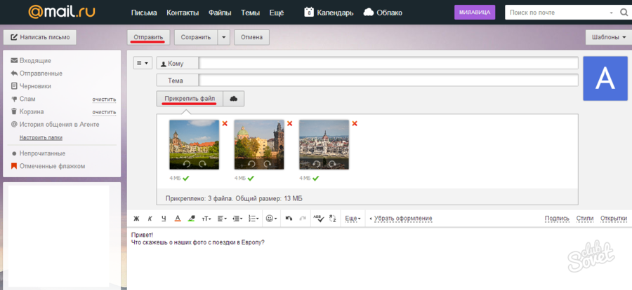Open the Ещё top menu item
Screen dimensions: 632x290
point(277,13)
